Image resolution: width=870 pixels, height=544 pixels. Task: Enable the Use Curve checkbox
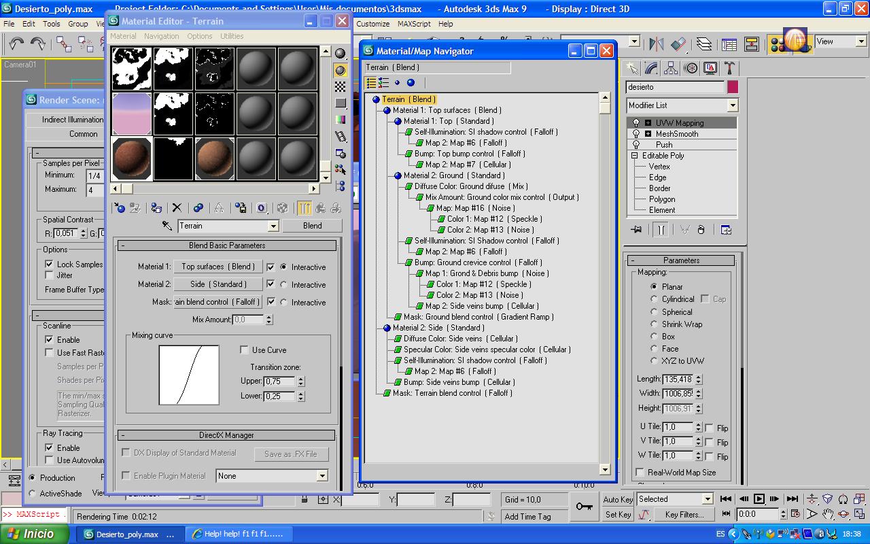coord(245,350)
